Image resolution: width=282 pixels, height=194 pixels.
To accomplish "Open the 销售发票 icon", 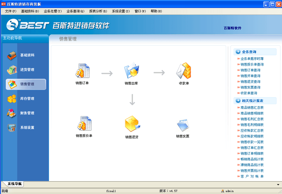I will coord(183,125).
